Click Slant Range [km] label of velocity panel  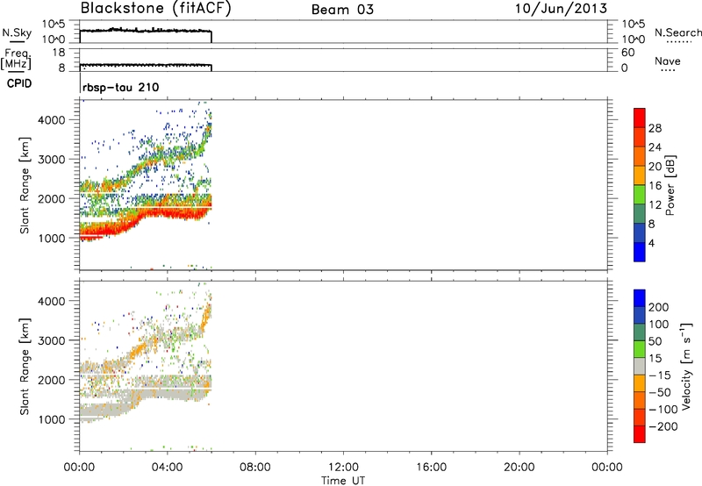tap(25, 367)
